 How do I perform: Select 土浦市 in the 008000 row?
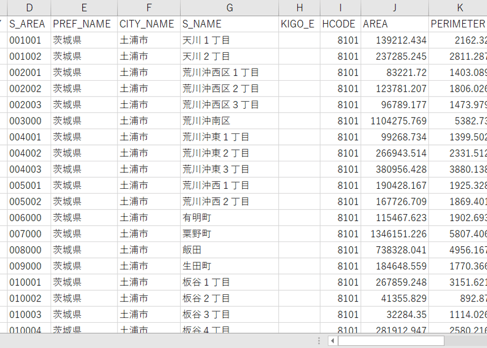[149, 250]
